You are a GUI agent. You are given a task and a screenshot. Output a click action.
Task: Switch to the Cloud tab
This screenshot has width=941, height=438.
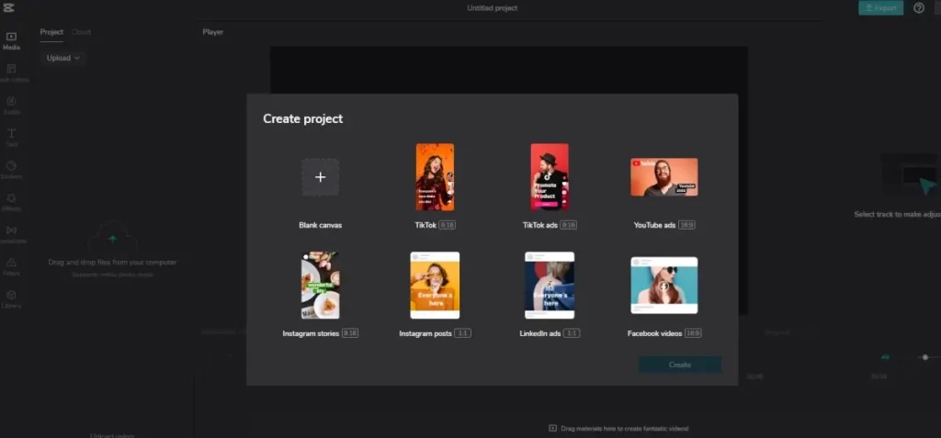(x=82, y=32)
